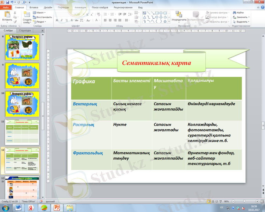Switch to Normal view mode
This screenshot has height=212, width=265.
coord(210,201)
